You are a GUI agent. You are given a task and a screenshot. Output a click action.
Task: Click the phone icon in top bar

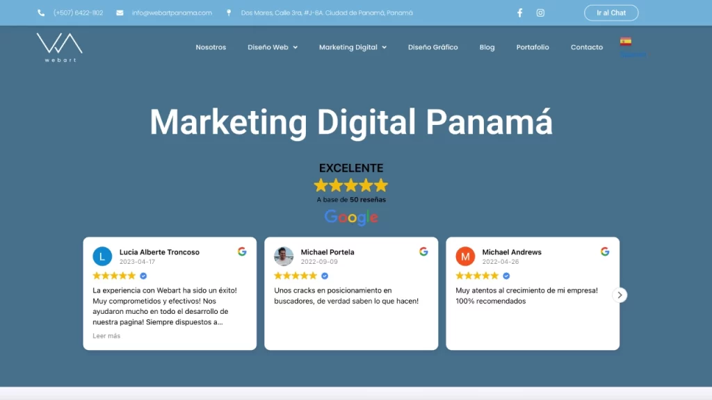coord(41,12)
